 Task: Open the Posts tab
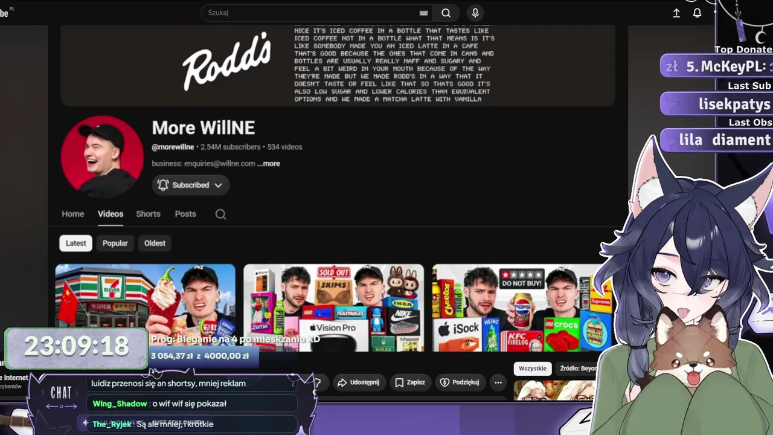point(185,214)
